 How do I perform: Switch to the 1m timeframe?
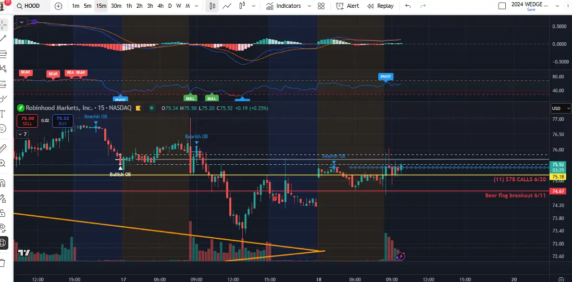[76, 6]
